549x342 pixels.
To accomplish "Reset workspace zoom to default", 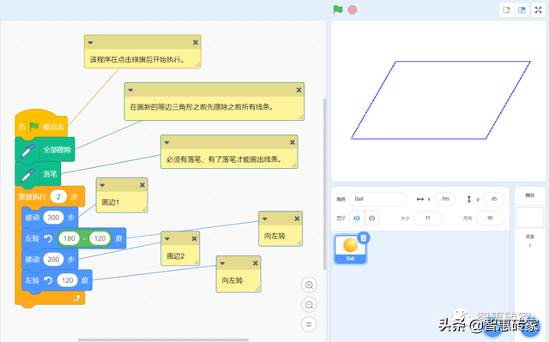I will [x=309, y=324].
